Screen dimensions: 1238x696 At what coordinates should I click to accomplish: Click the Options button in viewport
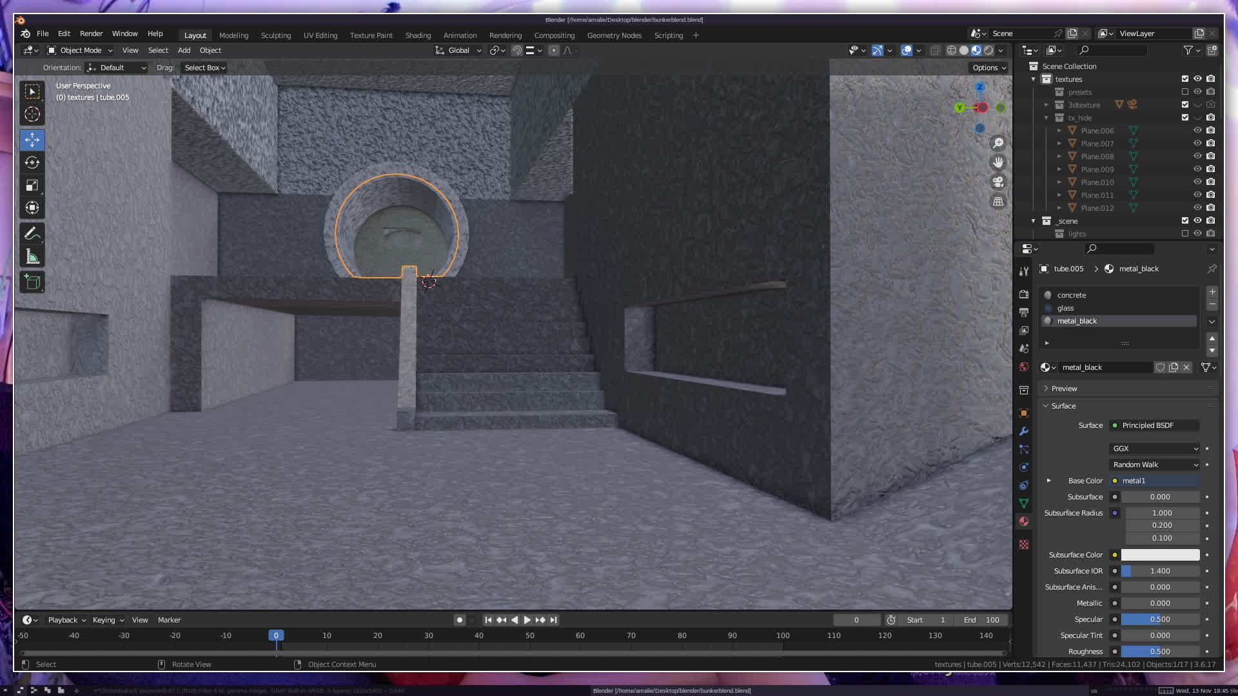(x=988, y=68)
